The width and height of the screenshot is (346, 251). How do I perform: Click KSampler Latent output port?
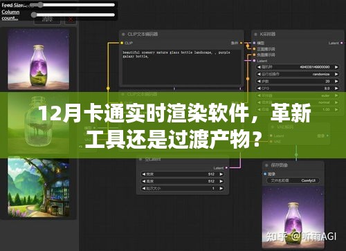point(342,43)
